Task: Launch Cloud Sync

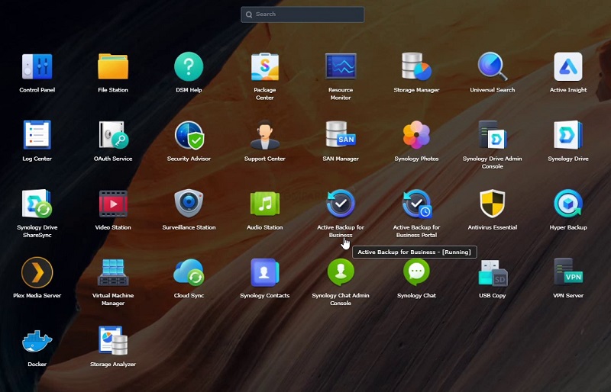Action: click(189, 272)
